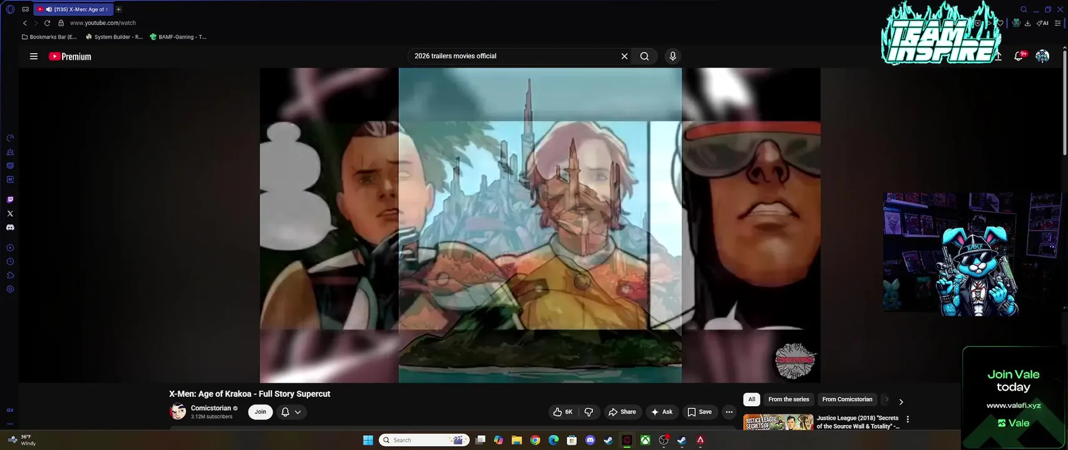Open sidebar settings gear icon
The height and width of the screenshot is (450, 1068).
pyautogui.click(x=10, y=289)
